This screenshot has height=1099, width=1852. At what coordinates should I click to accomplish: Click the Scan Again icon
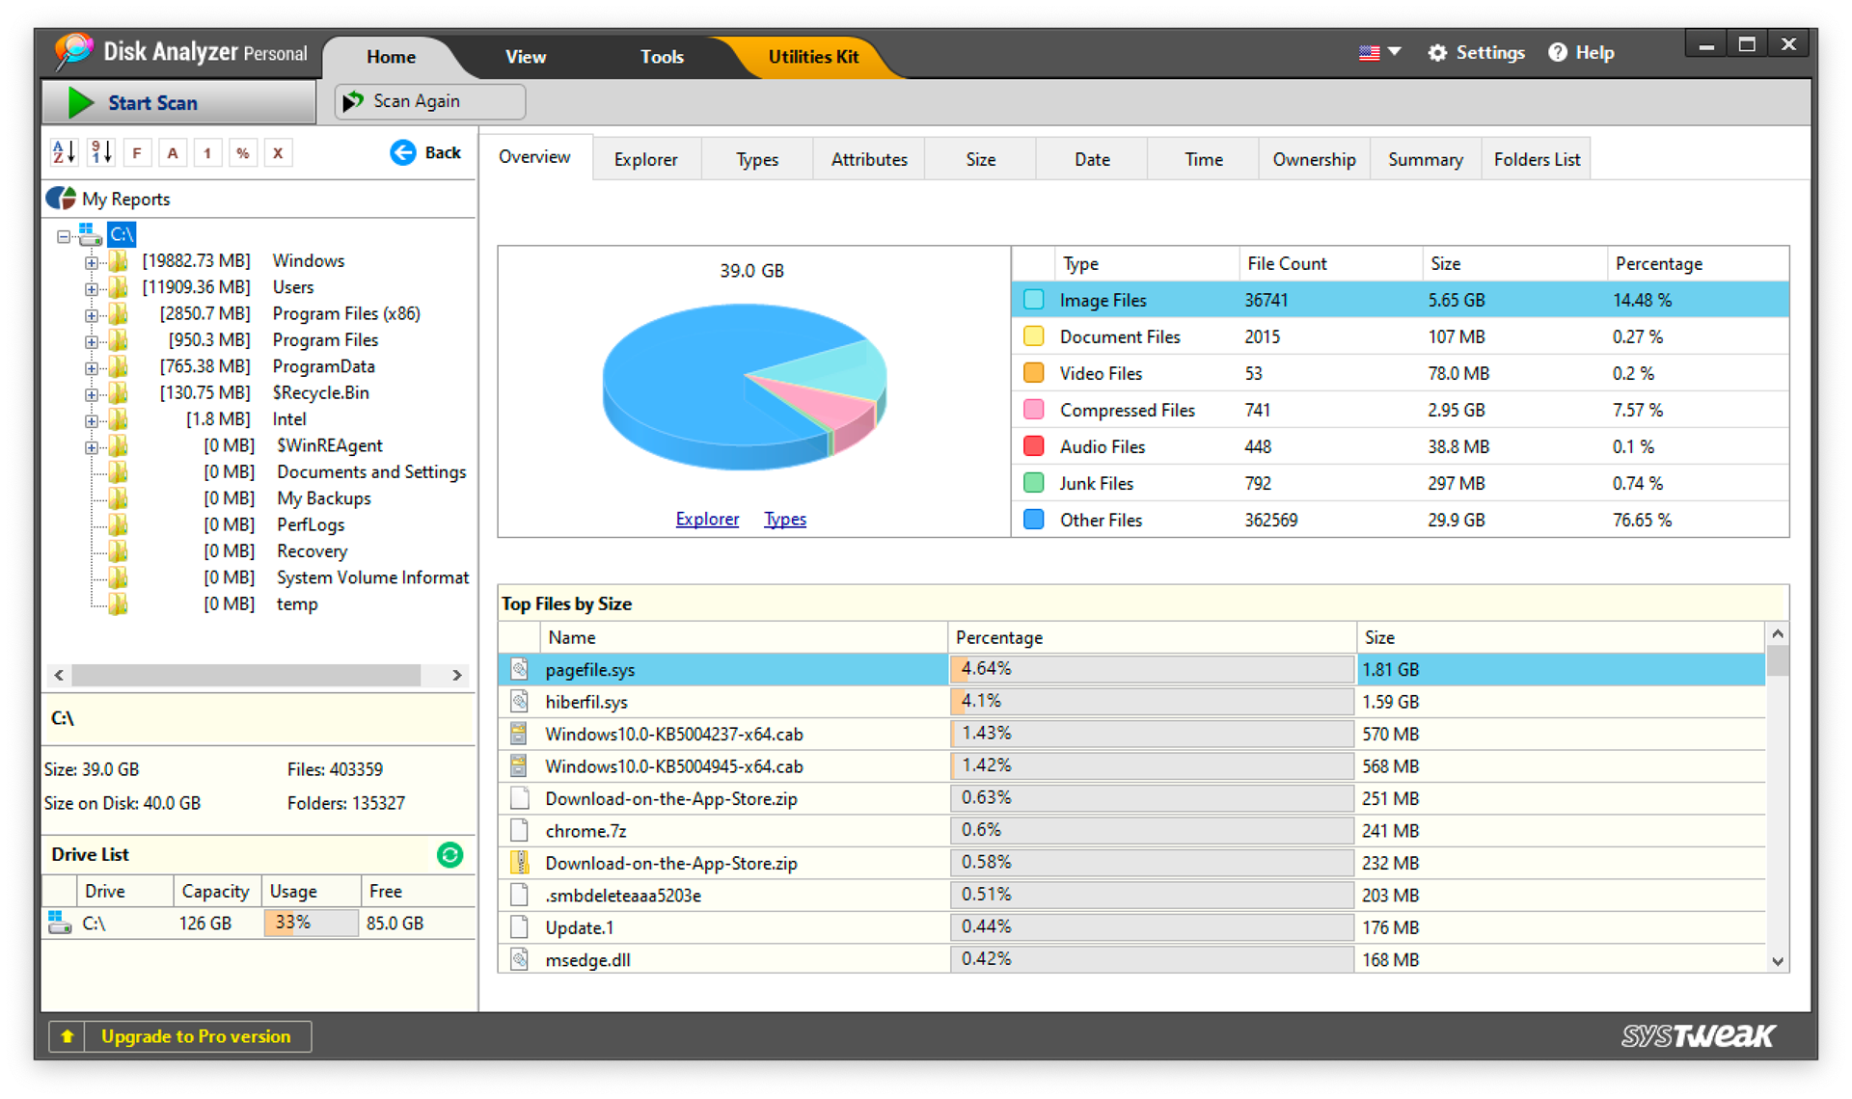click(354, 101)
